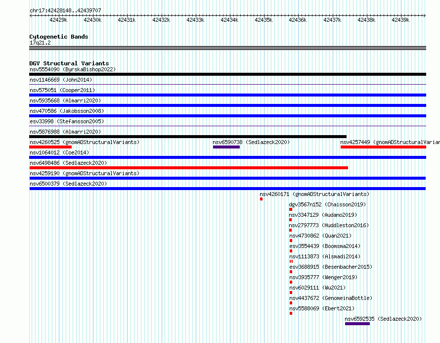Select the red H-shaped nsv1113873 marker
Screen dimensions: 440x343
coord(291,261)
